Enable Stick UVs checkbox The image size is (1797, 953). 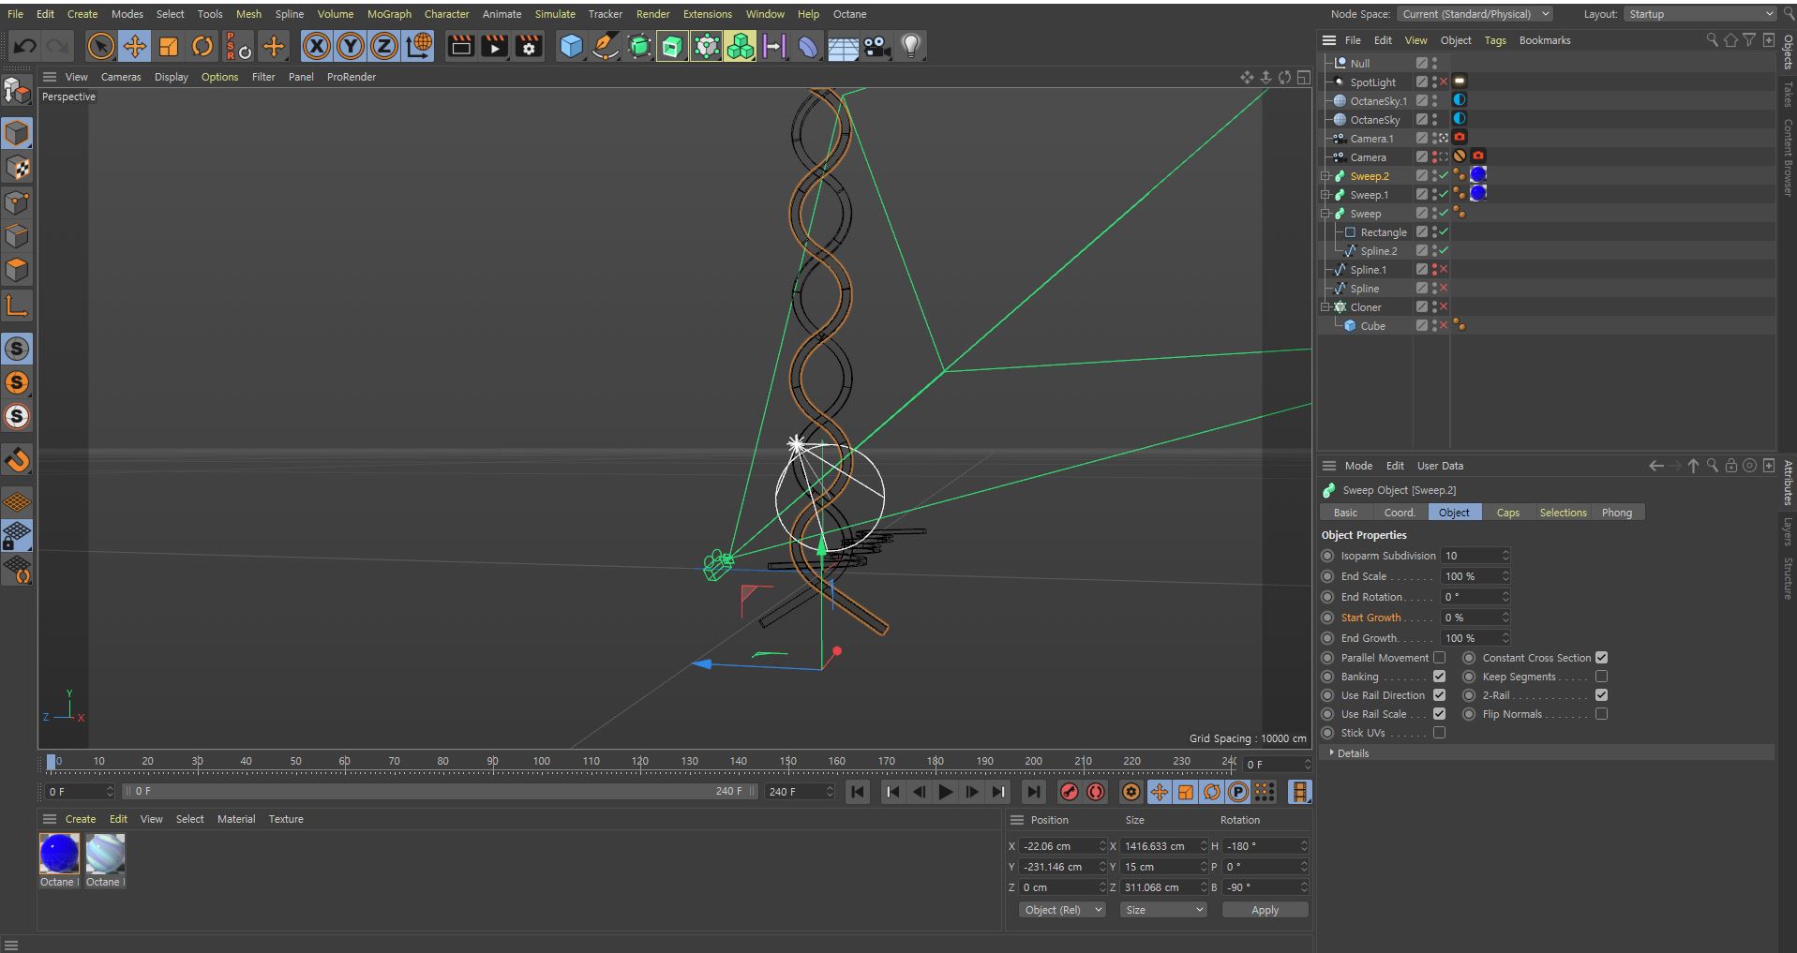click(1439, 733)
